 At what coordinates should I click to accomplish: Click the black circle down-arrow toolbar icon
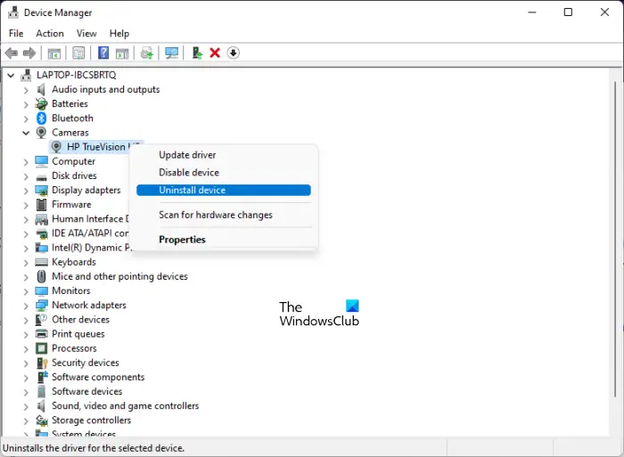pyautogui.click(x=234, y=53)
